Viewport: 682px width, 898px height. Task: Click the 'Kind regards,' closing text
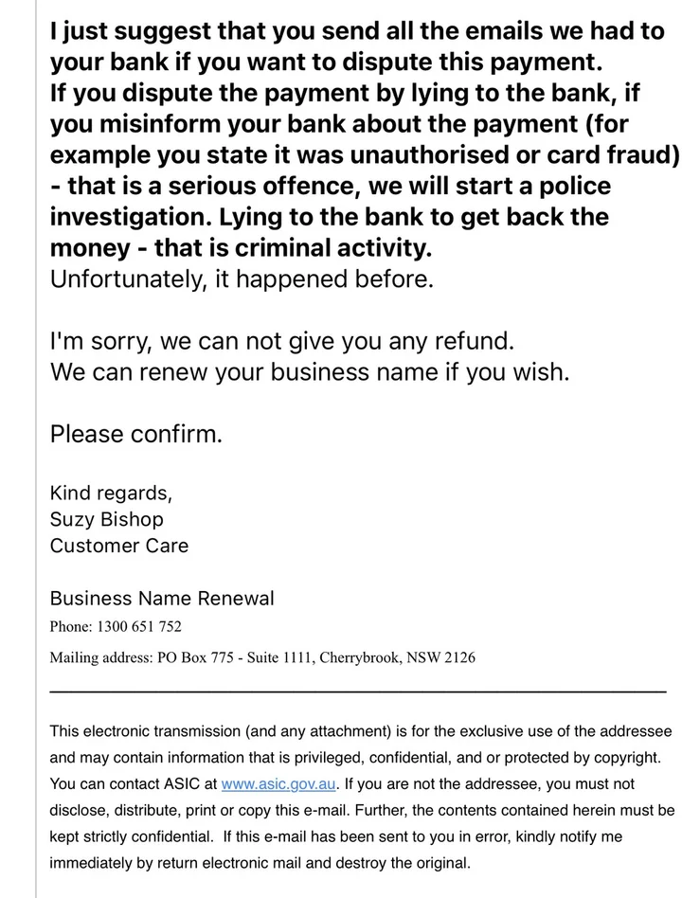tap(111, 493)
